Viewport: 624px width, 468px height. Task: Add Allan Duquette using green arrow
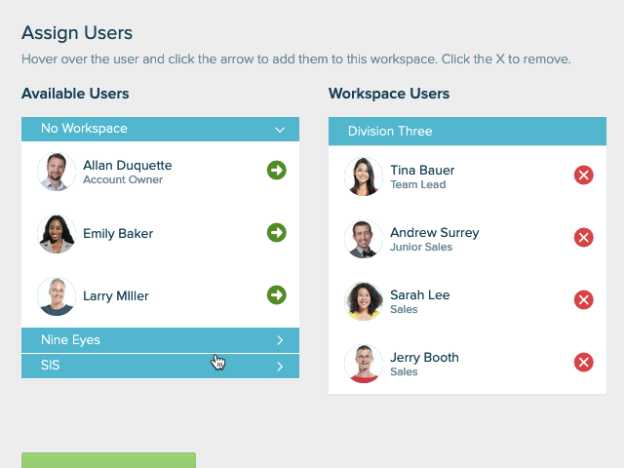tap(277, 171)
